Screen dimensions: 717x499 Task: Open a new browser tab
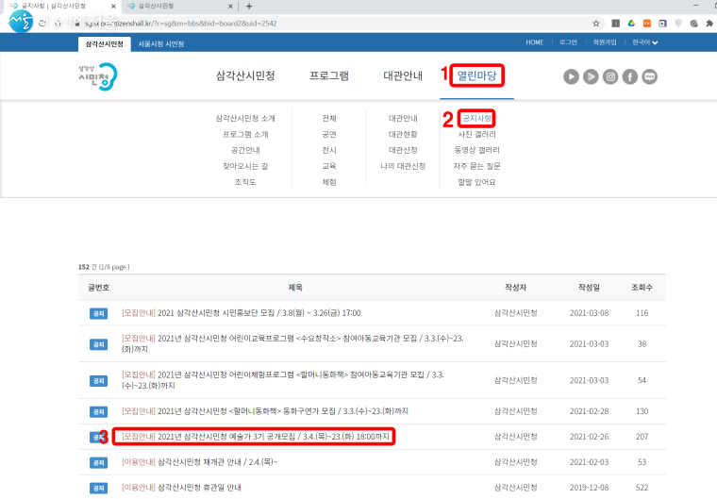click(248, 7)
